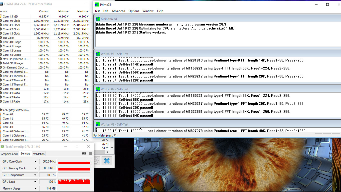The image size is (341, 192).
Task: Click the GPU Load red history graph
Action: click(74, 182)
